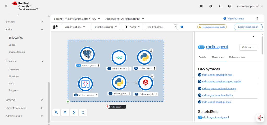This screenshot has width=267, height=125.
Task: Open the Actions dropdown
Action: (x=248, y=47)
